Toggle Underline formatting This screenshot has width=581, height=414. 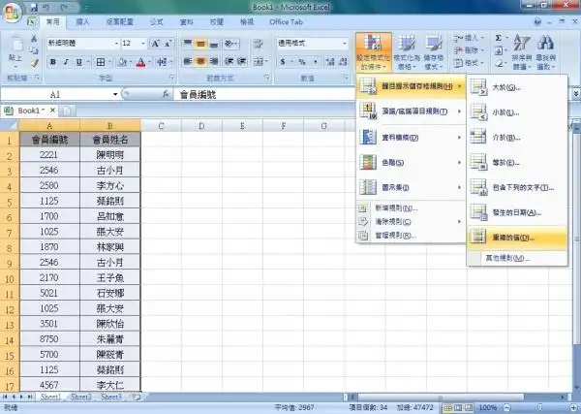coord(79,62)
